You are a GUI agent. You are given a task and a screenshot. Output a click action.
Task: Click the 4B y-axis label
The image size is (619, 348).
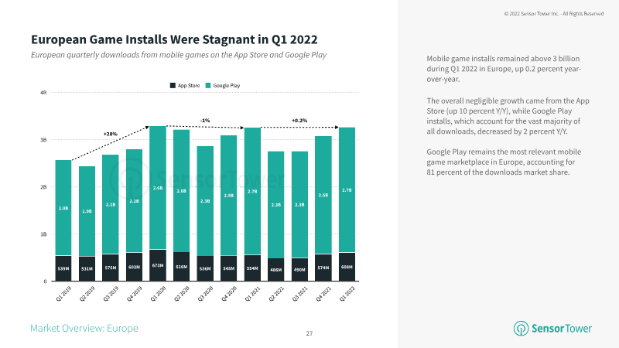[x=43, y=93]
